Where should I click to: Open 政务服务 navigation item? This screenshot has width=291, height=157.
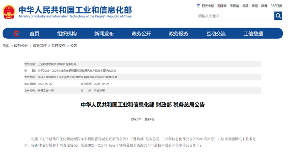point(179,34)
